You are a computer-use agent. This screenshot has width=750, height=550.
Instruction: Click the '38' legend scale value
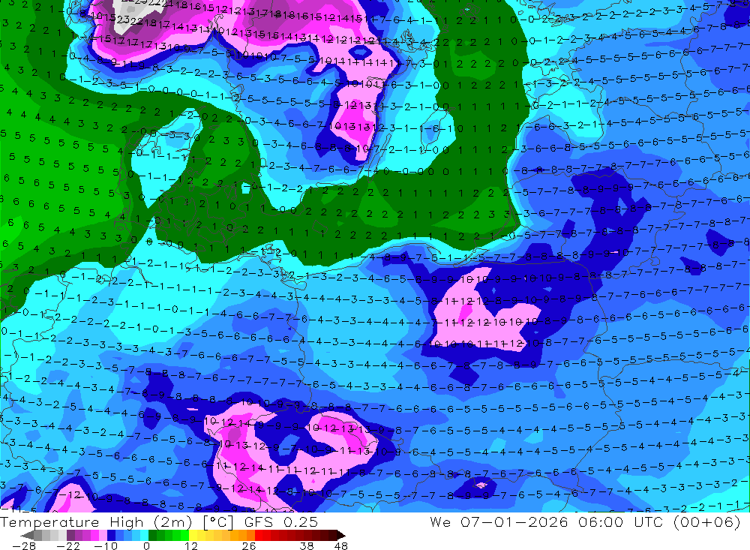pyautogui.click(x=306, y=545)
